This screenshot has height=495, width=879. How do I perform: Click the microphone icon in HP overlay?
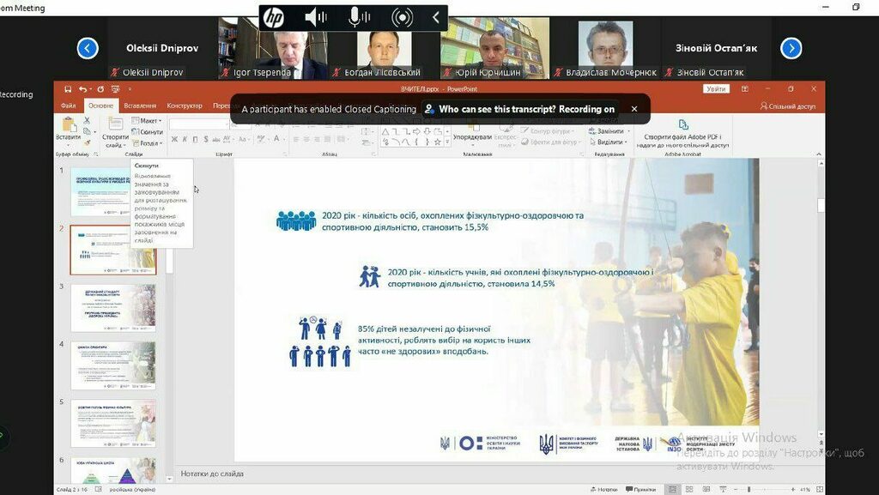359,17
